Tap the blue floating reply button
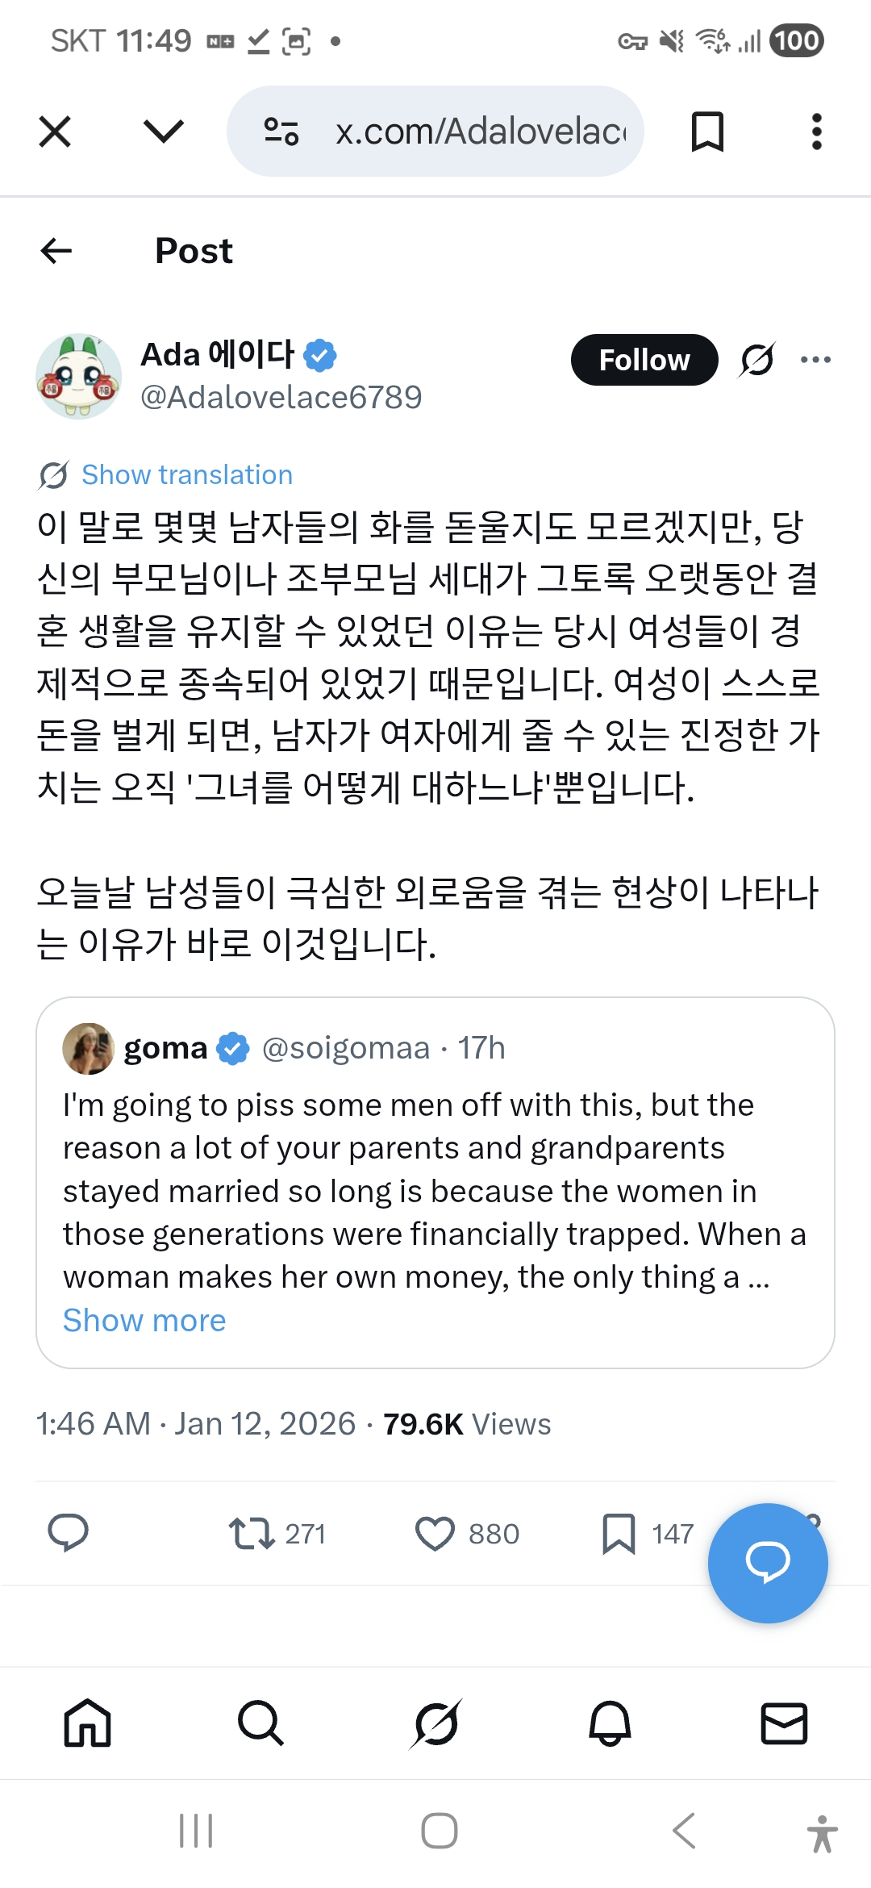This screenshot has height=1888, width=871. [767, 1563]
